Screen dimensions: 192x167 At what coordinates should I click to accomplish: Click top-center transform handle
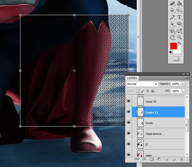(74, 15)
